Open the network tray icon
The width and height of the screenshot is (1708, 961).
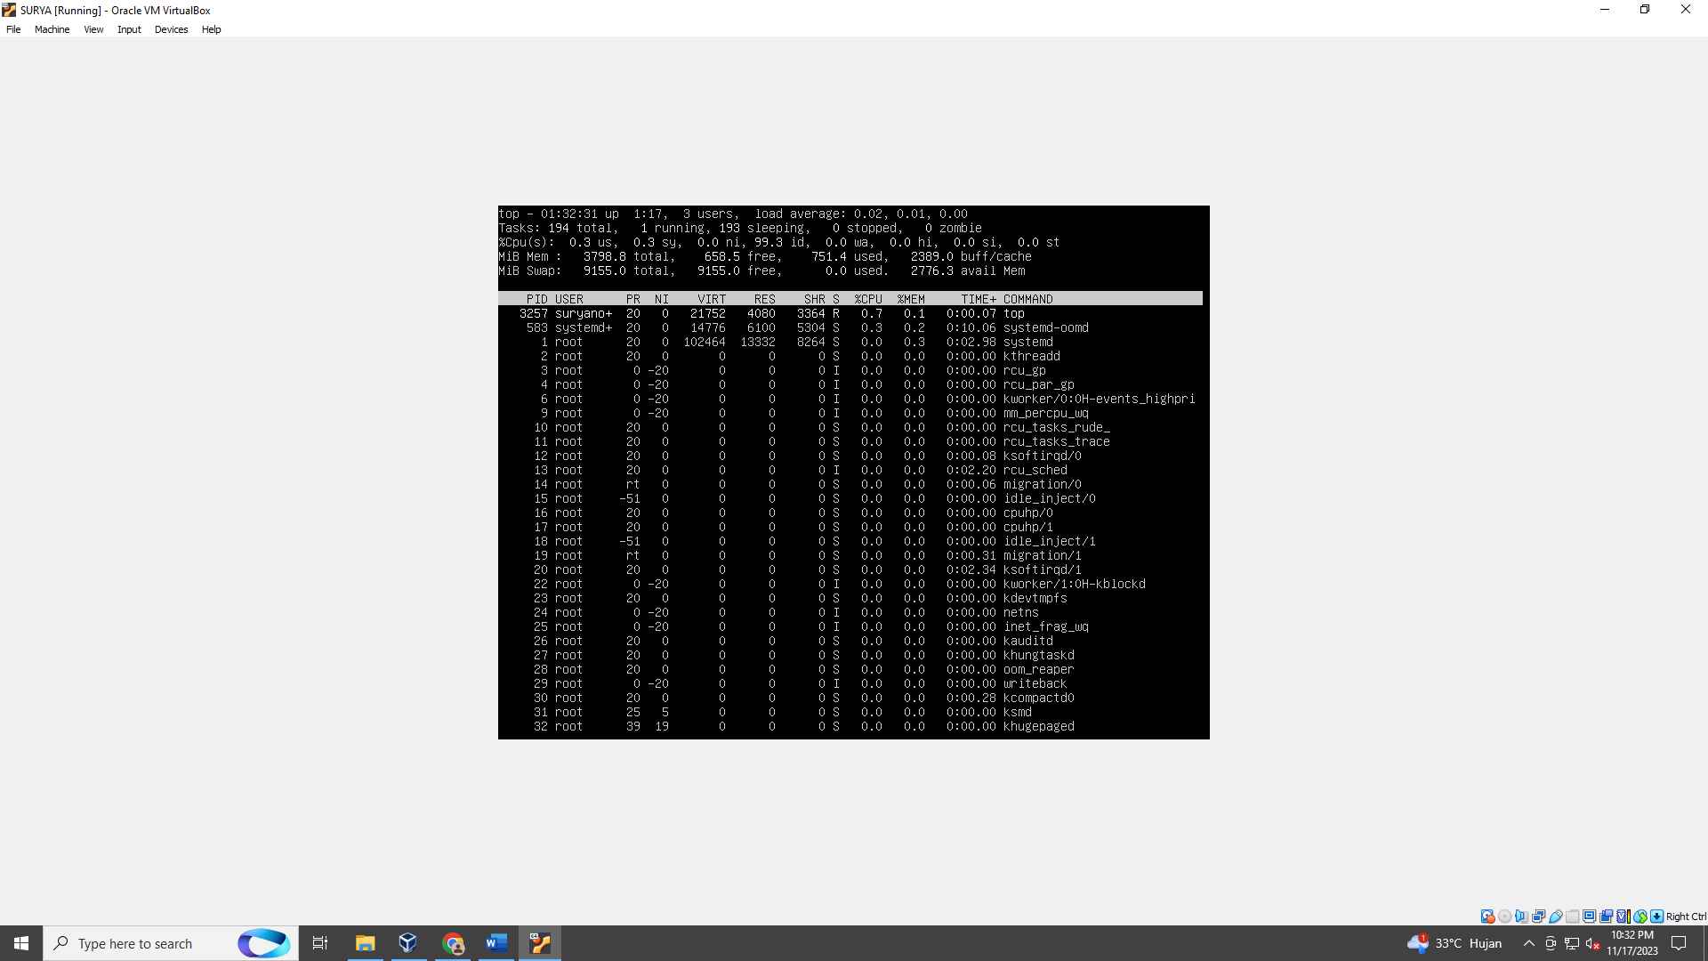coord(1572,943)
